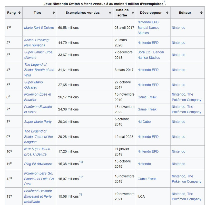
Task: Select the date 28 avril 2017
Action: [124, 28]
